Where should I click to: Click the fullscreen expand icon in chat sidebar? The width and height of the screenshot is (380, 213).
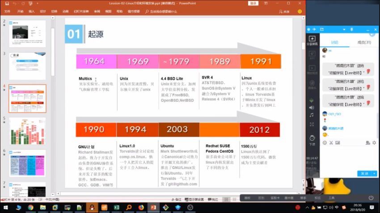click(x=312, y=124)
